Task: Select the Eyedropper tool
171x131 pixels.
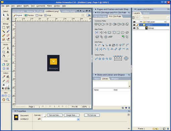Action: click(x=4, y=77)
